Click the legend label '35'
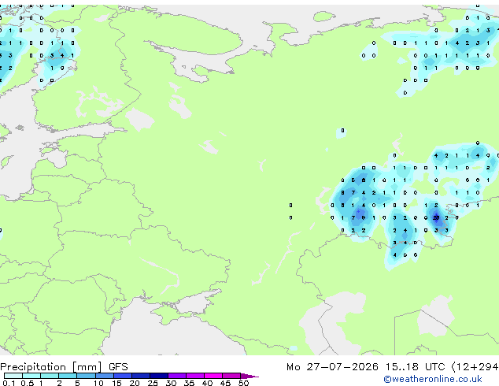499x386 pixels. (x=189, y=383)
